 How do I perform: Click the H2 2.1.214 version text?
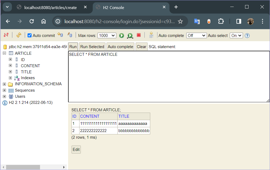(31, 103)
